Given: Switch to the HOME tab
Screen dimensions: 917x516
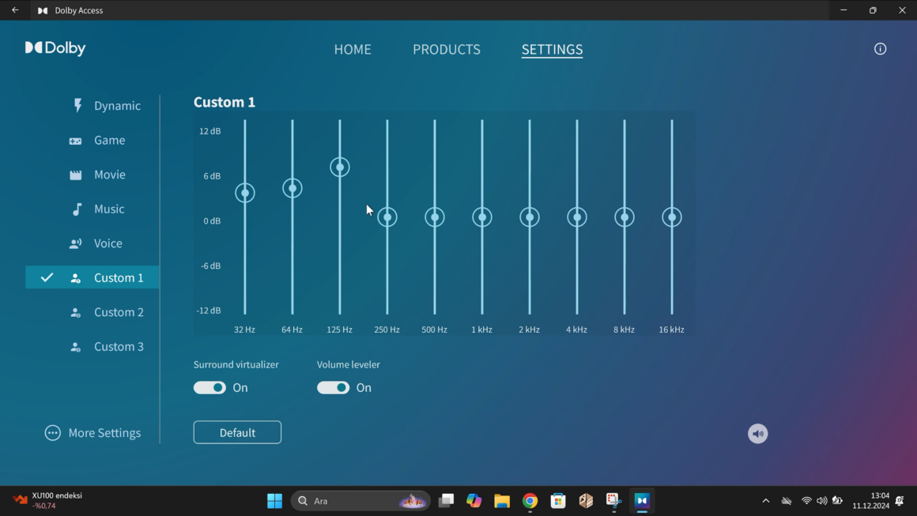Looking at the screenshot, I should 353,50.
